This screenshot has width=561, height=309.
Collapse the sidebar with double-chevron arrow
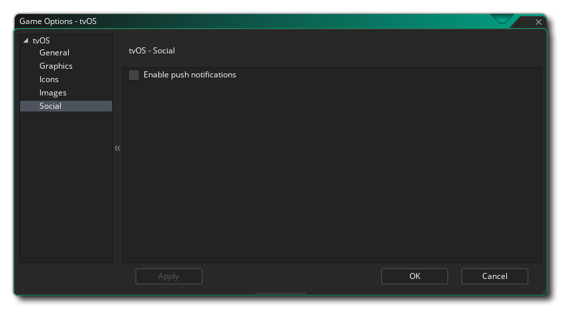click(118, 148)
